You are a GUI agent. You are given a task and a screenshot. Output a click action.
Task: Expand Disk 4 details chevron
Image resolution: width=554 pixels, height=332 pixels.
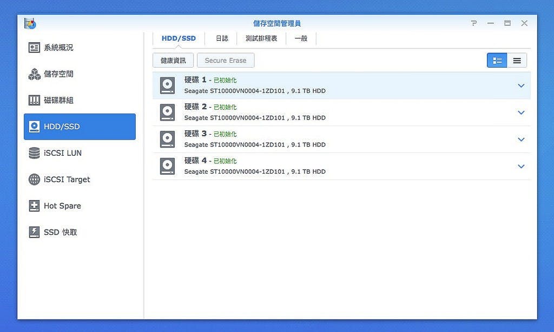521,167
